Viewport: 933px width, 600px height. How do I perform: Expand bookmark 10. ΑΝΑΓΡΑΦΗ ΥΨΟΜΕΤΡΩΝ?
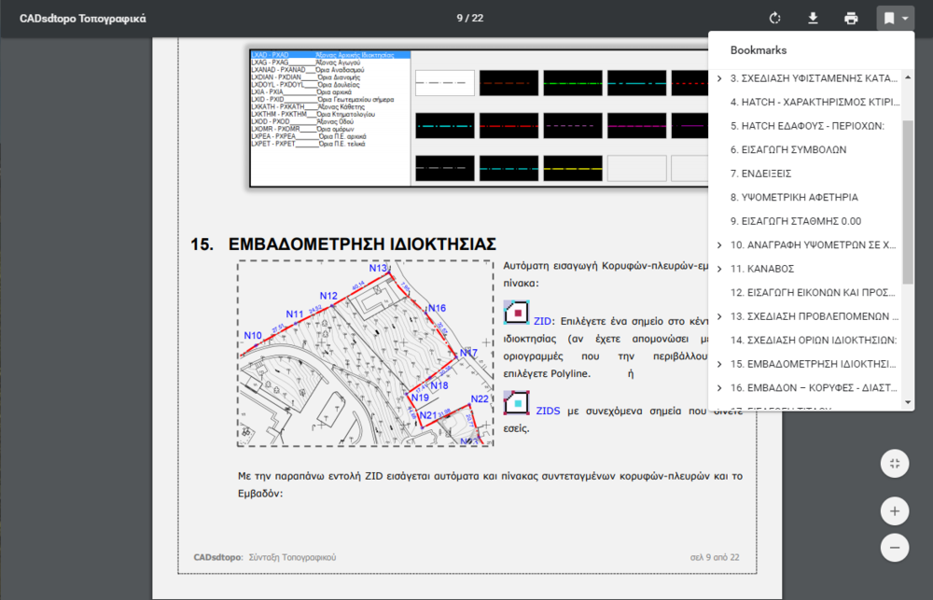(719, 245)
